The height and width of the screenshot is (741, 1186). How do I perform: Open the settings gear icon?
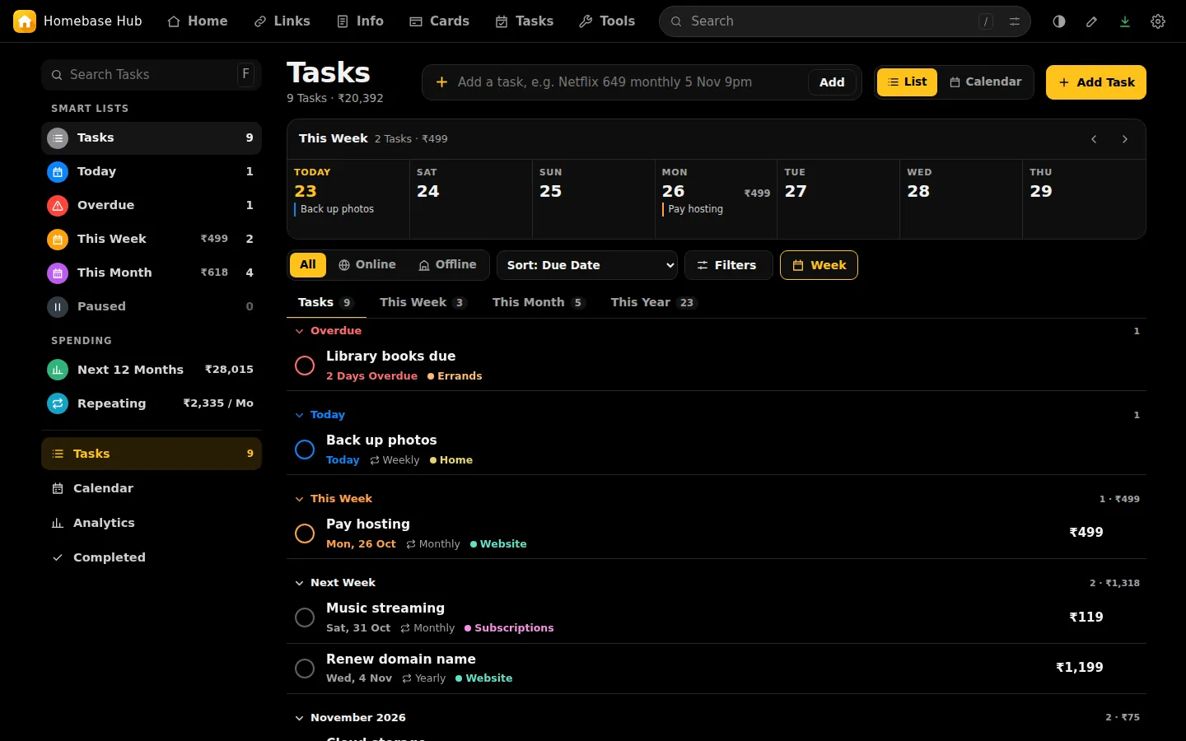(1158, 21)
